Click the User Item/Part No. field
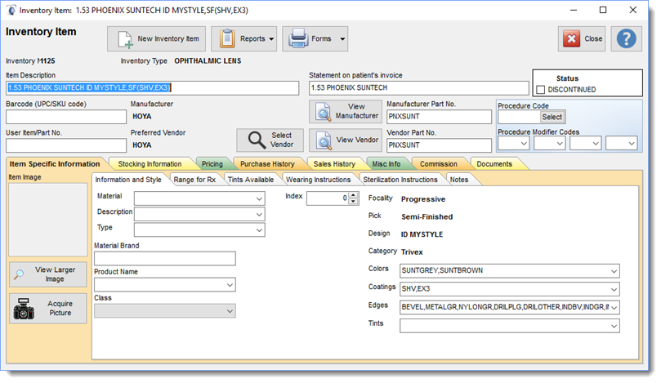 (x=66, y=145)
